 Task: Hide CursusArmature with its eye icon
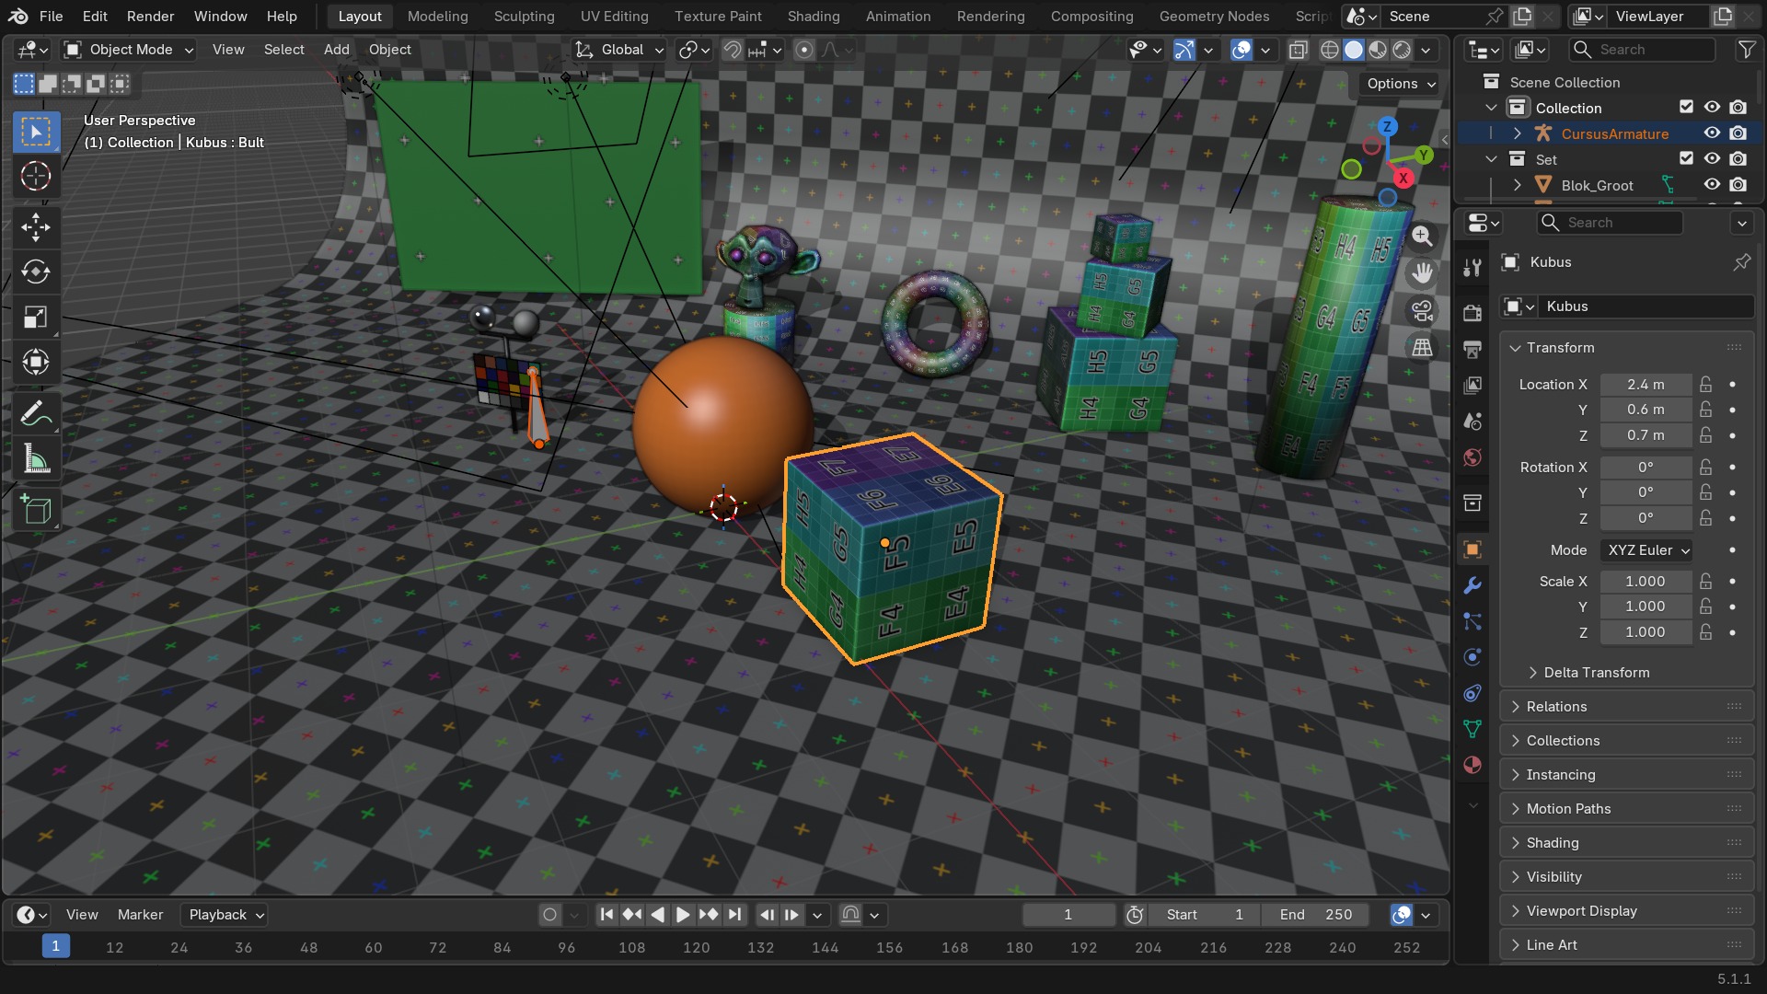1712,133
